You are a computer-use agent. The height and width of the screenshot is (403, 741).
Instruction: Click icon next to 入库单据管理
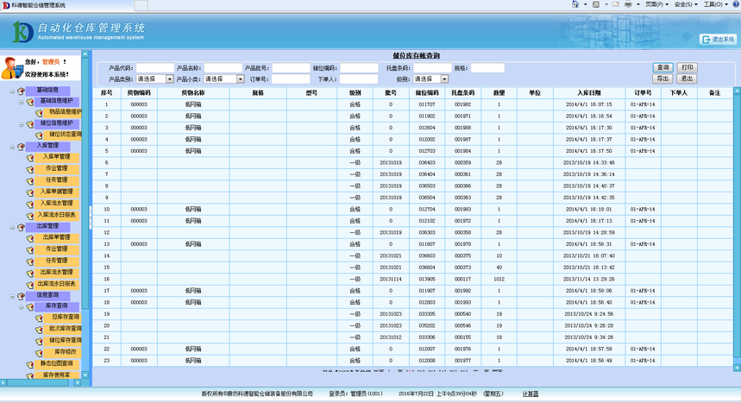point(30,193)
